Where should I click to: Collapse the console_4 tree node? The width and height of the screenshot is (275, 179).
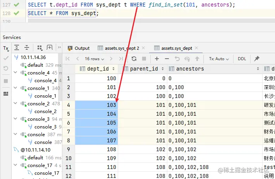click(15, 72)
